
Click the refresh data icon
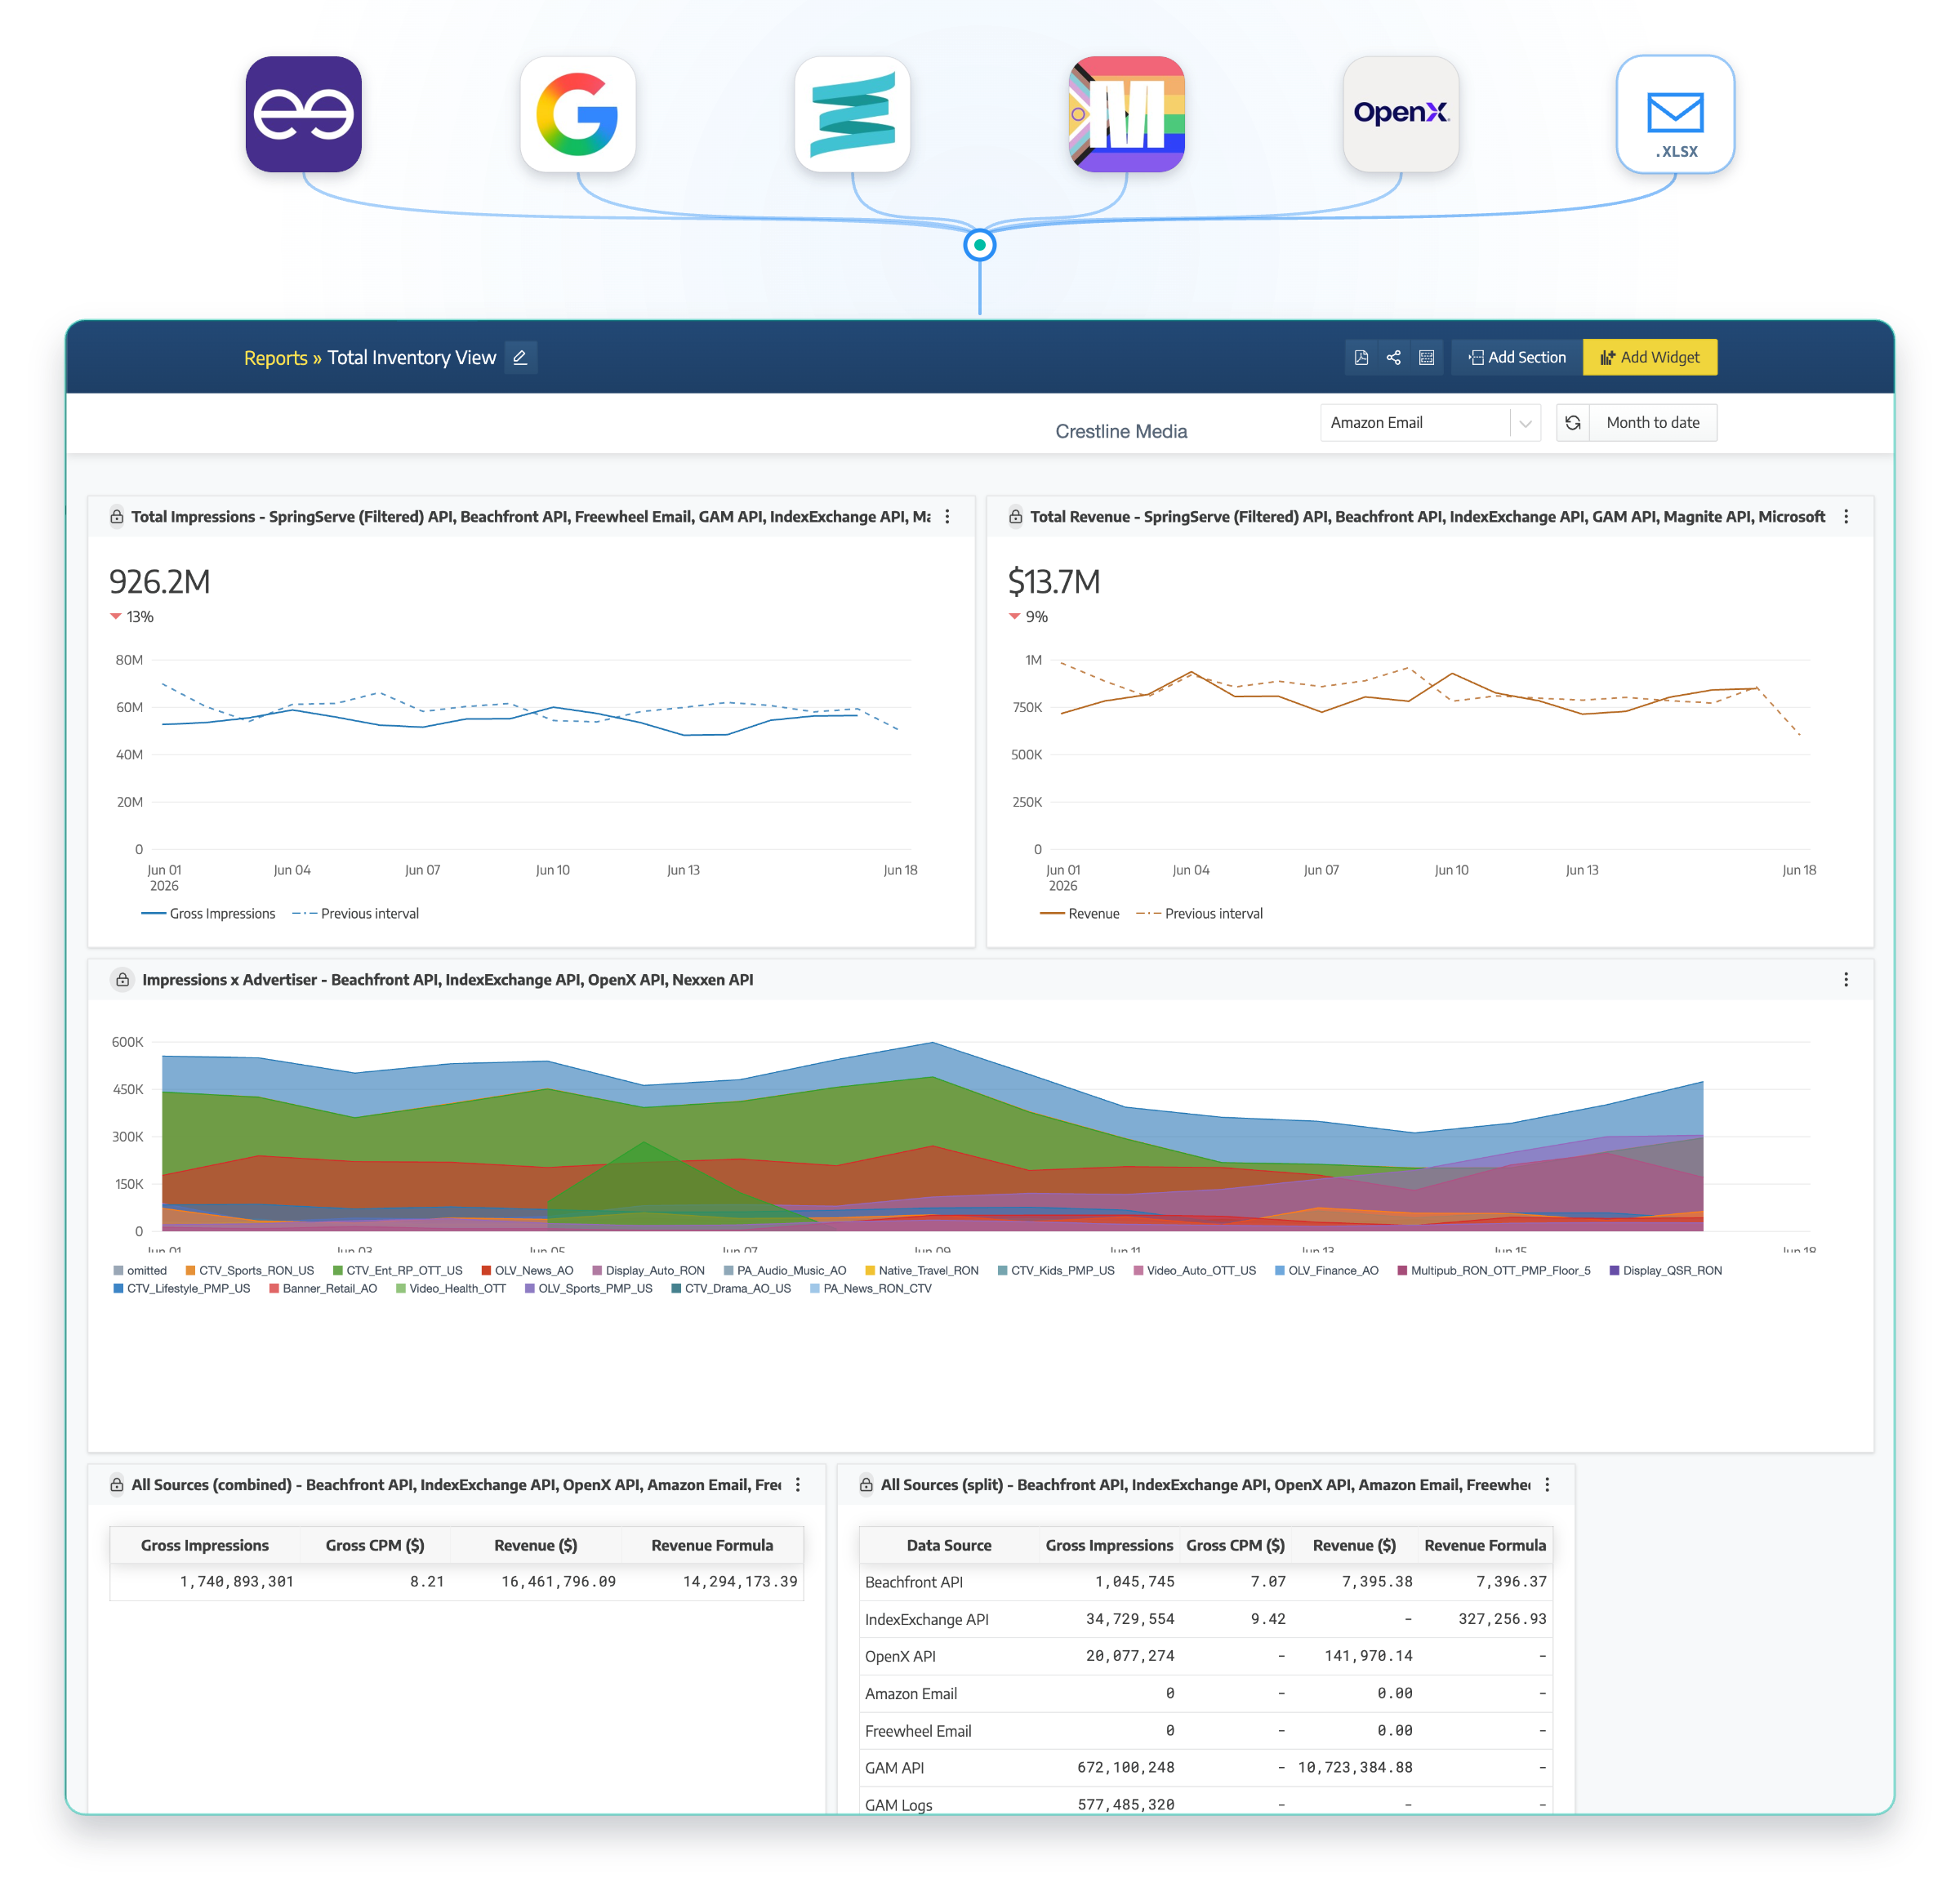click(x=1573, y=423)
